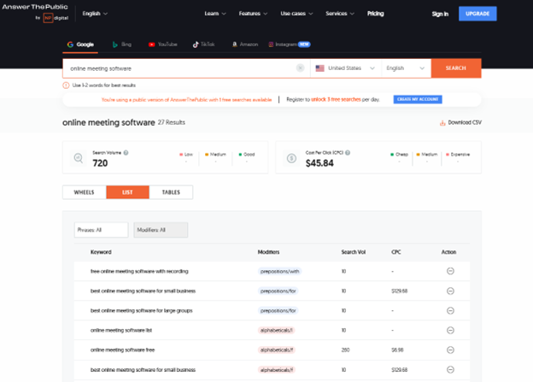This screenshot has height=382, width=533.
Task: Click the CPC column header
Action: 396,252
